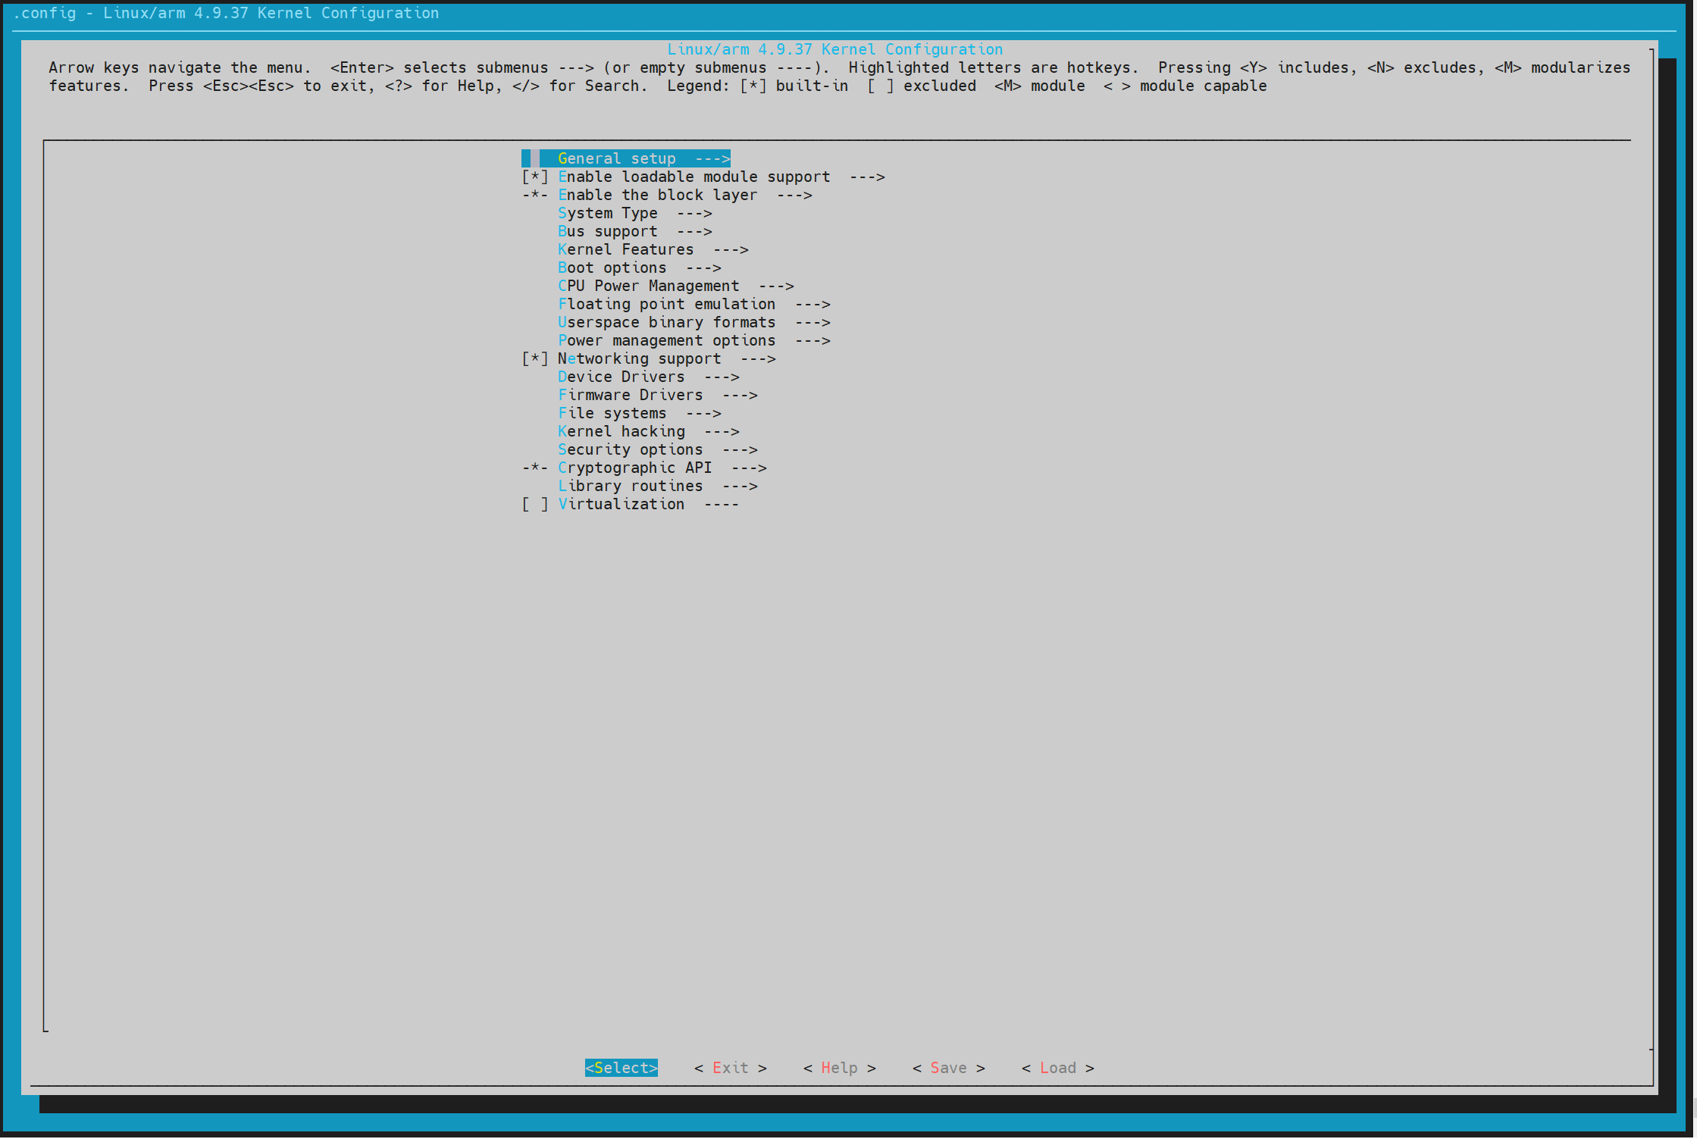
Task: Expand the Bus support submenu
Action: coord(606,231)
